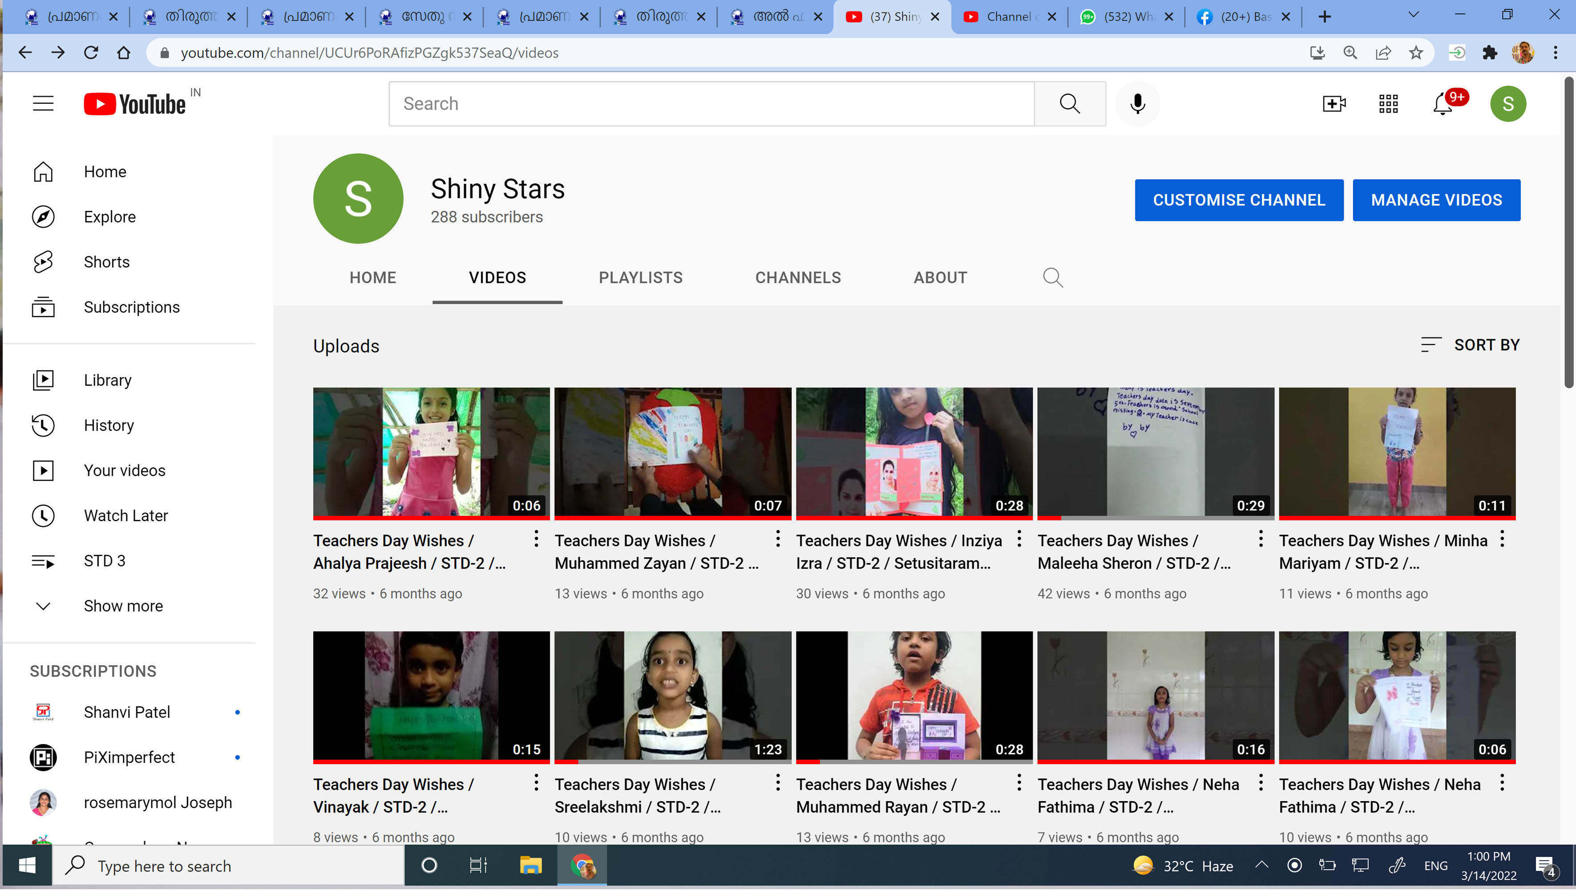Viewport: 1576px width, 891px height.
Task: Click the Create video camera icon
Action: coord(1334,103)
